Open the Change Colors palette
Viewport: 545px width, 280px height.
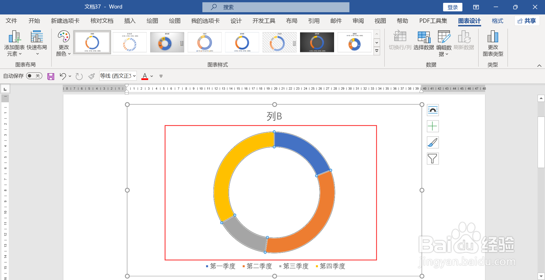[x=64, y=43]
